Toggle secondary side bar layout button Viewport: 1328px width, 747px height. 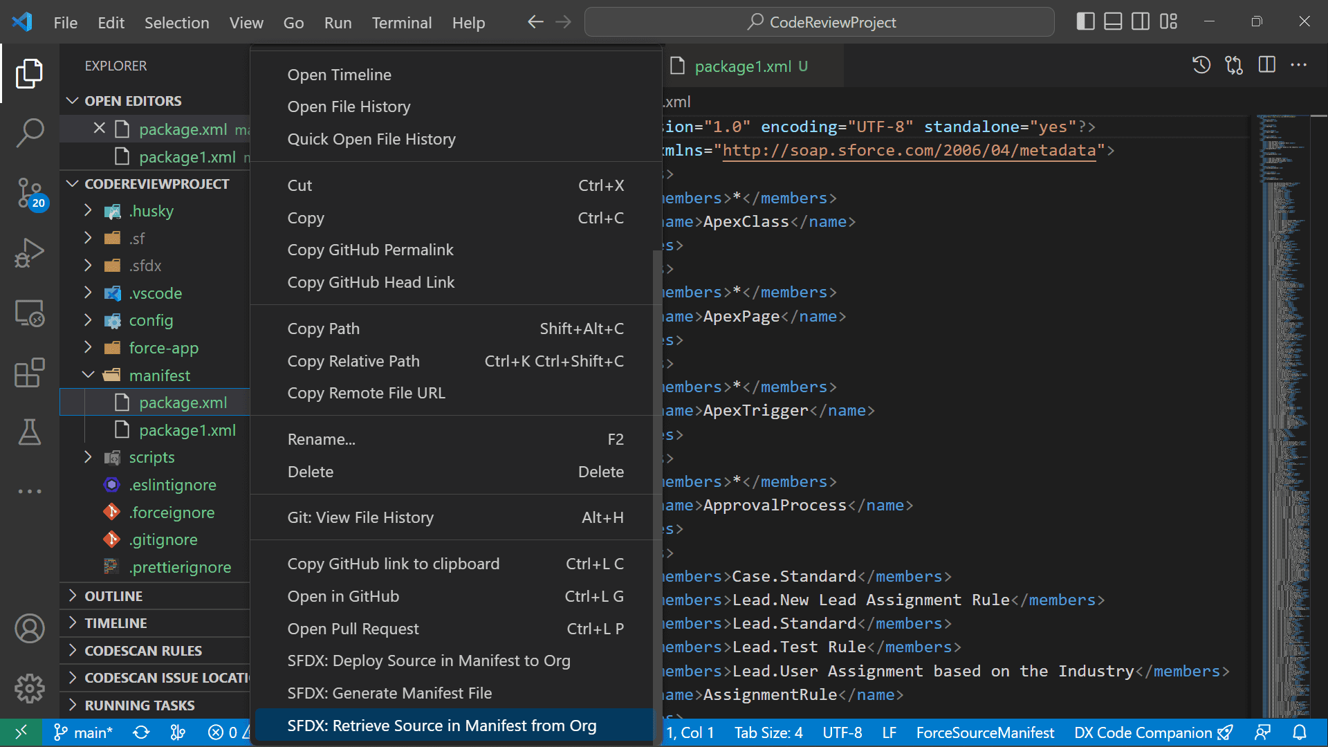[x=1141, y=22]
